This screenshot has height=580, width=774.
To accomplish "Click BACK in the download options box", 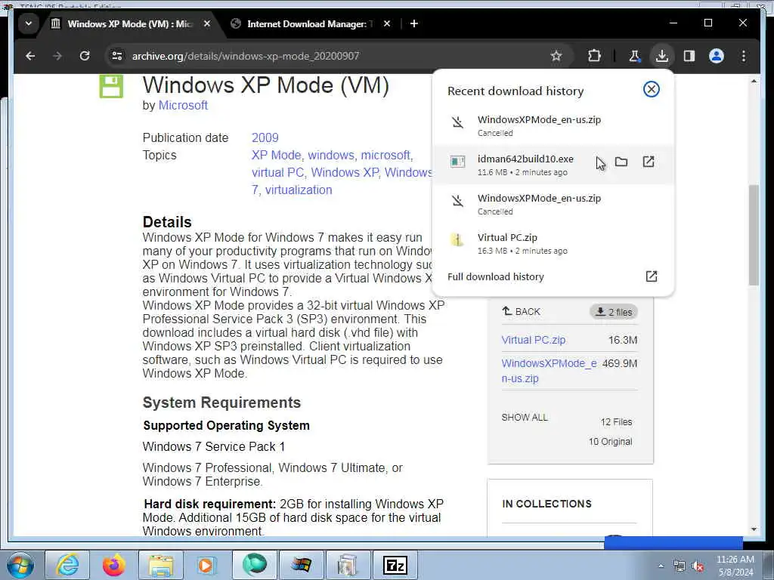I will click(522, 312).
